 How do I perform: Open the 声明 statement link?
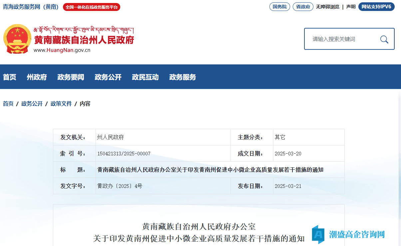click(x=351, y=7)
